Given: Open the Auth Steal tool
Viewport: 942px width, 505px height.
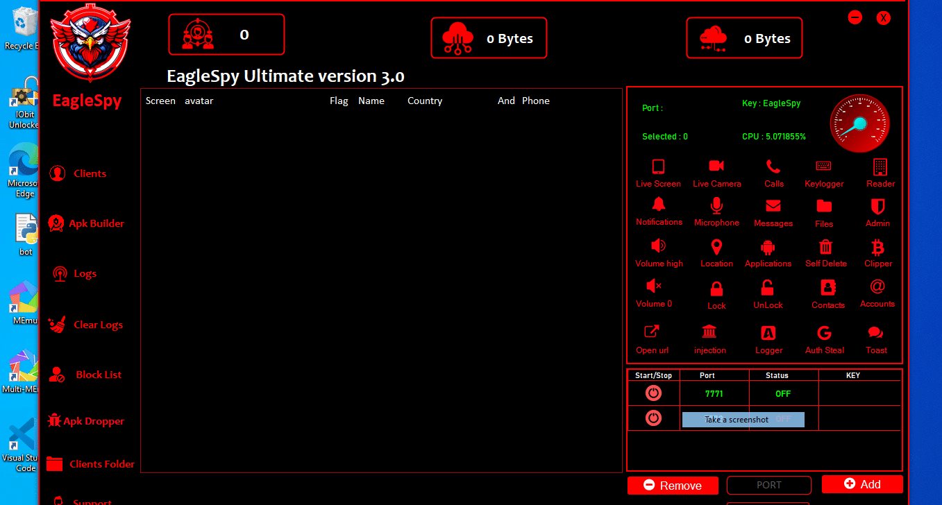Looking at the screenshot, I should [825, 338].
